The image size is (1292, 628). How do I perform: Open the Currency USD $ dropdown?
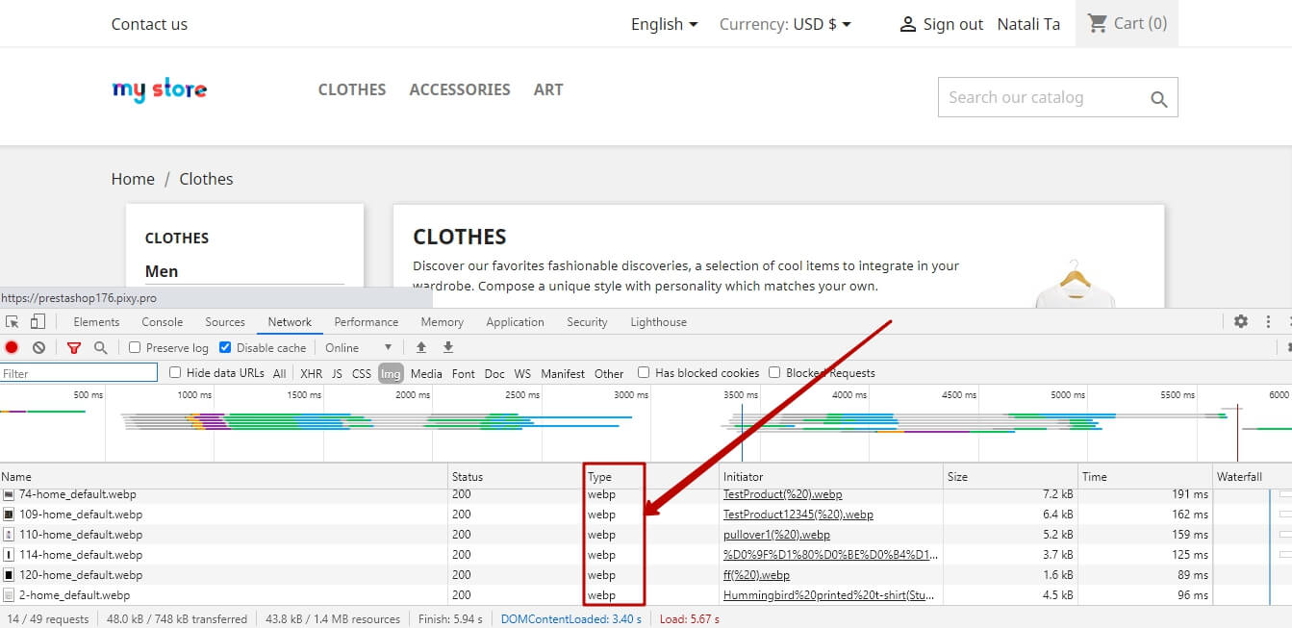pyautogui.click(x=785, y=24)
